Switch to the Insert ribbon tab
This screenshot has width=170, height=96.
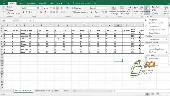click(x=20, y=3)
